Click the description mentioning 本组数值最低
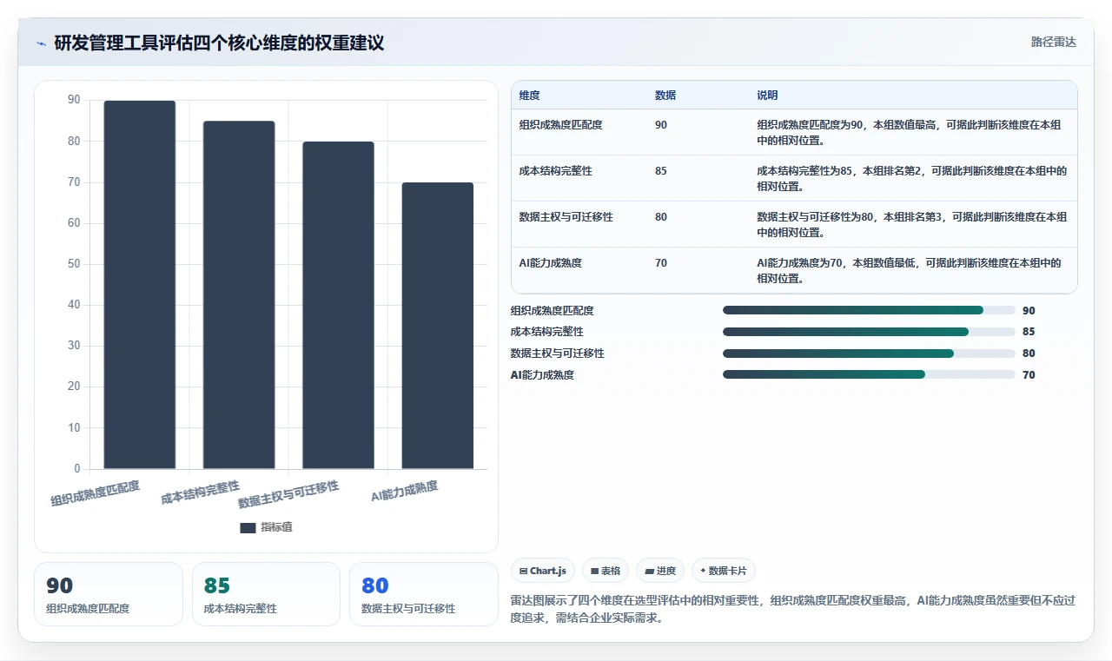 (909, 270)
